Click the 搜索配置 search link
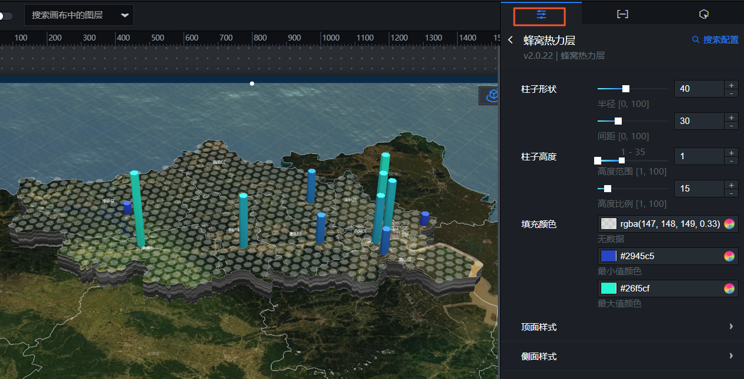The image size is (744, 379). pos(715,40)
